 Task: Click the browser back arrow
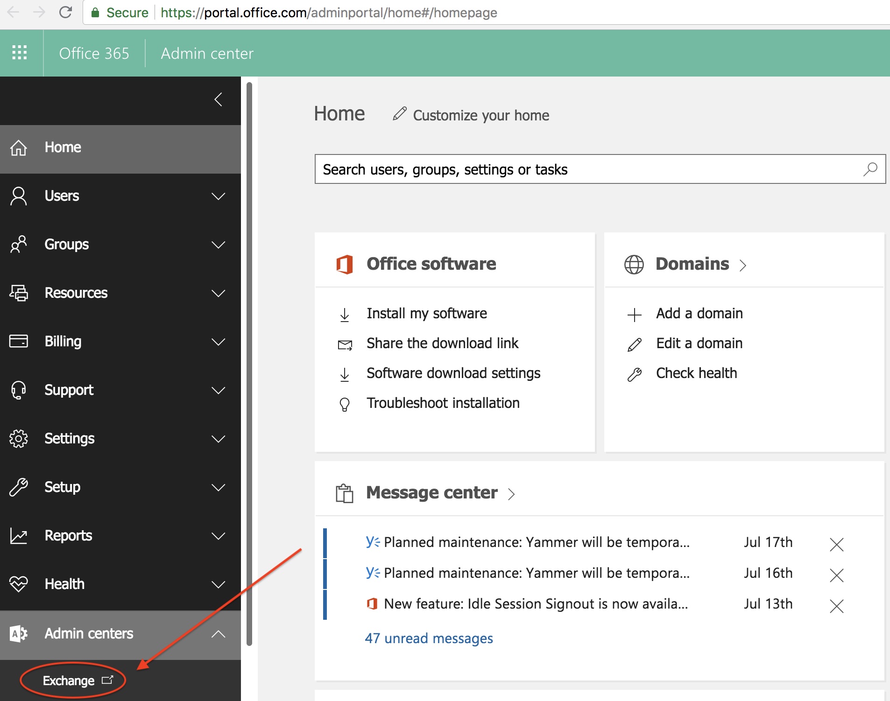(14, 12)
